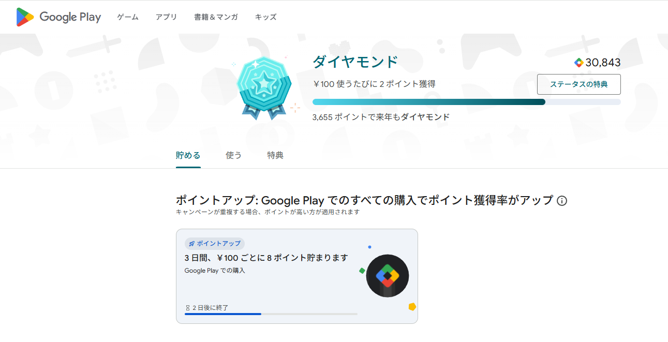Image resolution: width=668 pixels, height=342 pixels.
Task: Click the Diamond status progress bar
Action: pos(466,102)
